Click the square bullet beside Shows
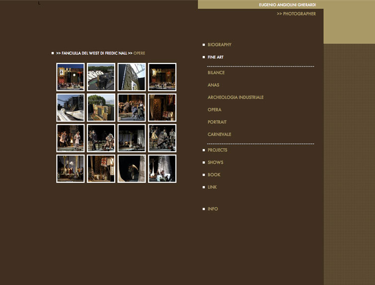Screen dimensions: 375x285 coord(204,163)
